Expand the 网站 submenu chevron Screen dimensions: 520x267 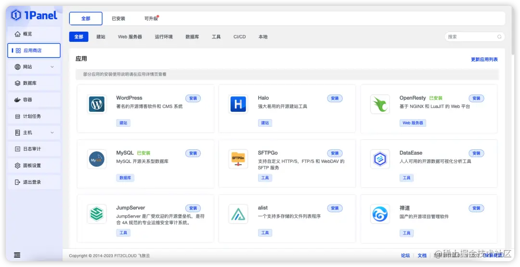52,67
